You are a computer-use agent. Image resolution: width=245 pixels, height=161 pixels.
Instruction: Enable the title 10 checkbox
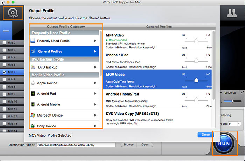[x=4, y=101]
